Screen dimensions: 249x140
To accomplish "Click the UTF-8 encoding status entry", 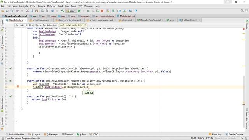I will coord(209,138).
